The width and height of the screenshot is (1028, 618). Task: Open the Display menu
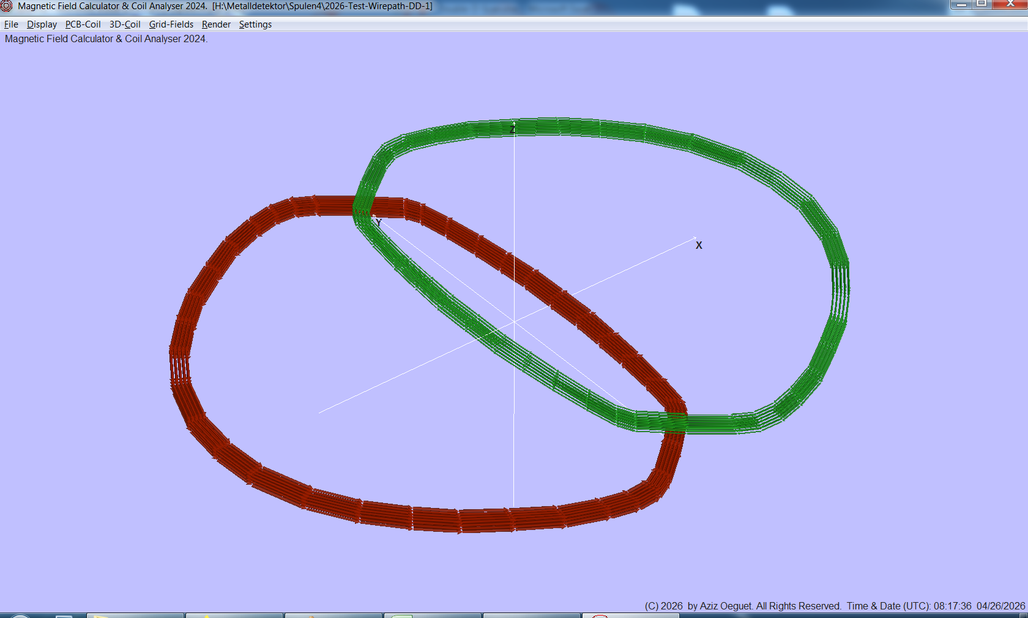[x=42, y=24]
